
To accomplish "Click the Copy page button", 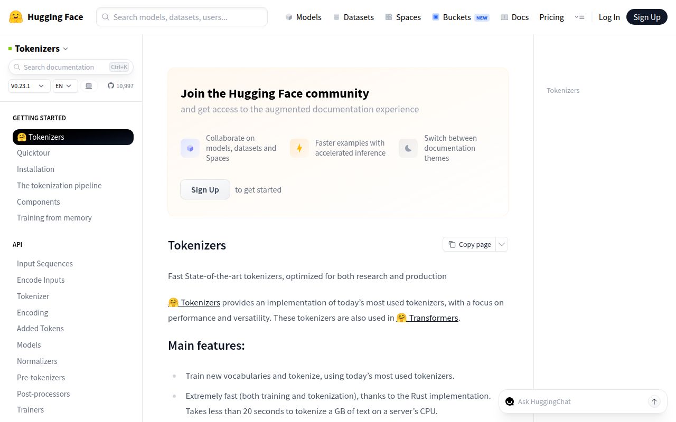I will pyautogui.click(x=470, y=244).
